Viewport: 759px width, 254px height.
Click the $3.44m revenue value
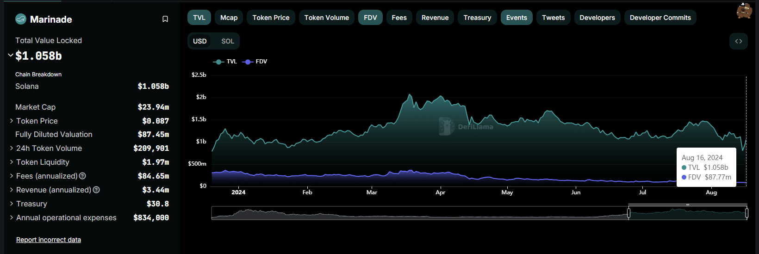[156, 190]
